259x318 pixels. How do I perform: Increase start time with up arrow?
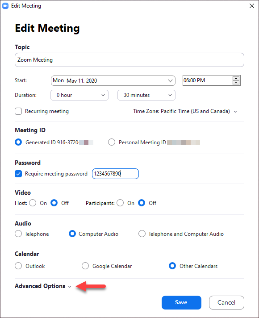(236, 79)
